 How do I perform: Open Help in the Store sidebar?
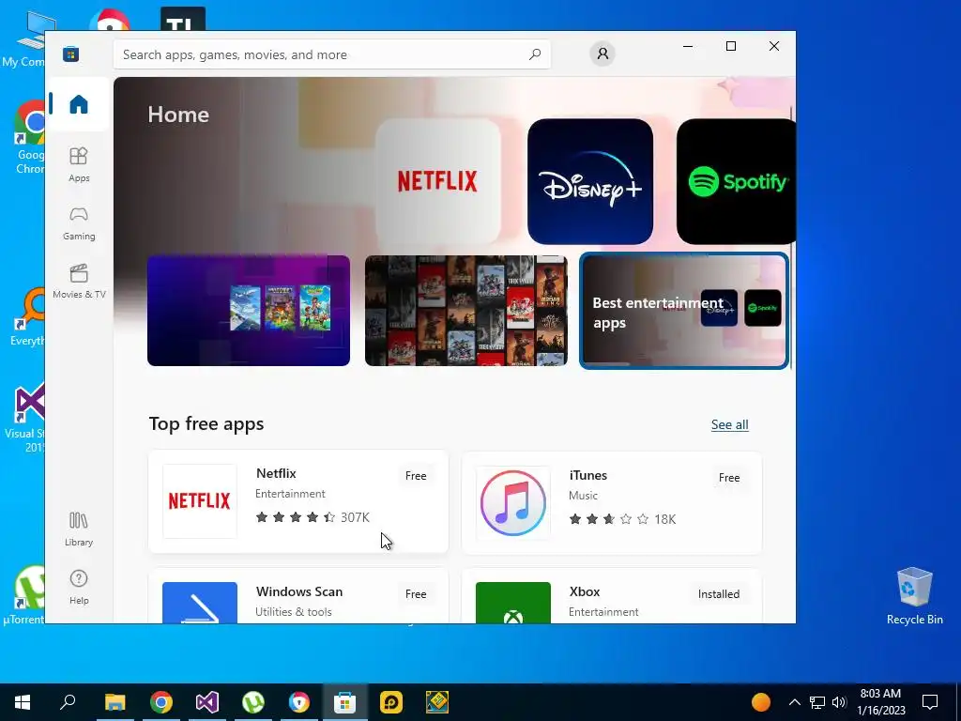click(x=79, y=588)
